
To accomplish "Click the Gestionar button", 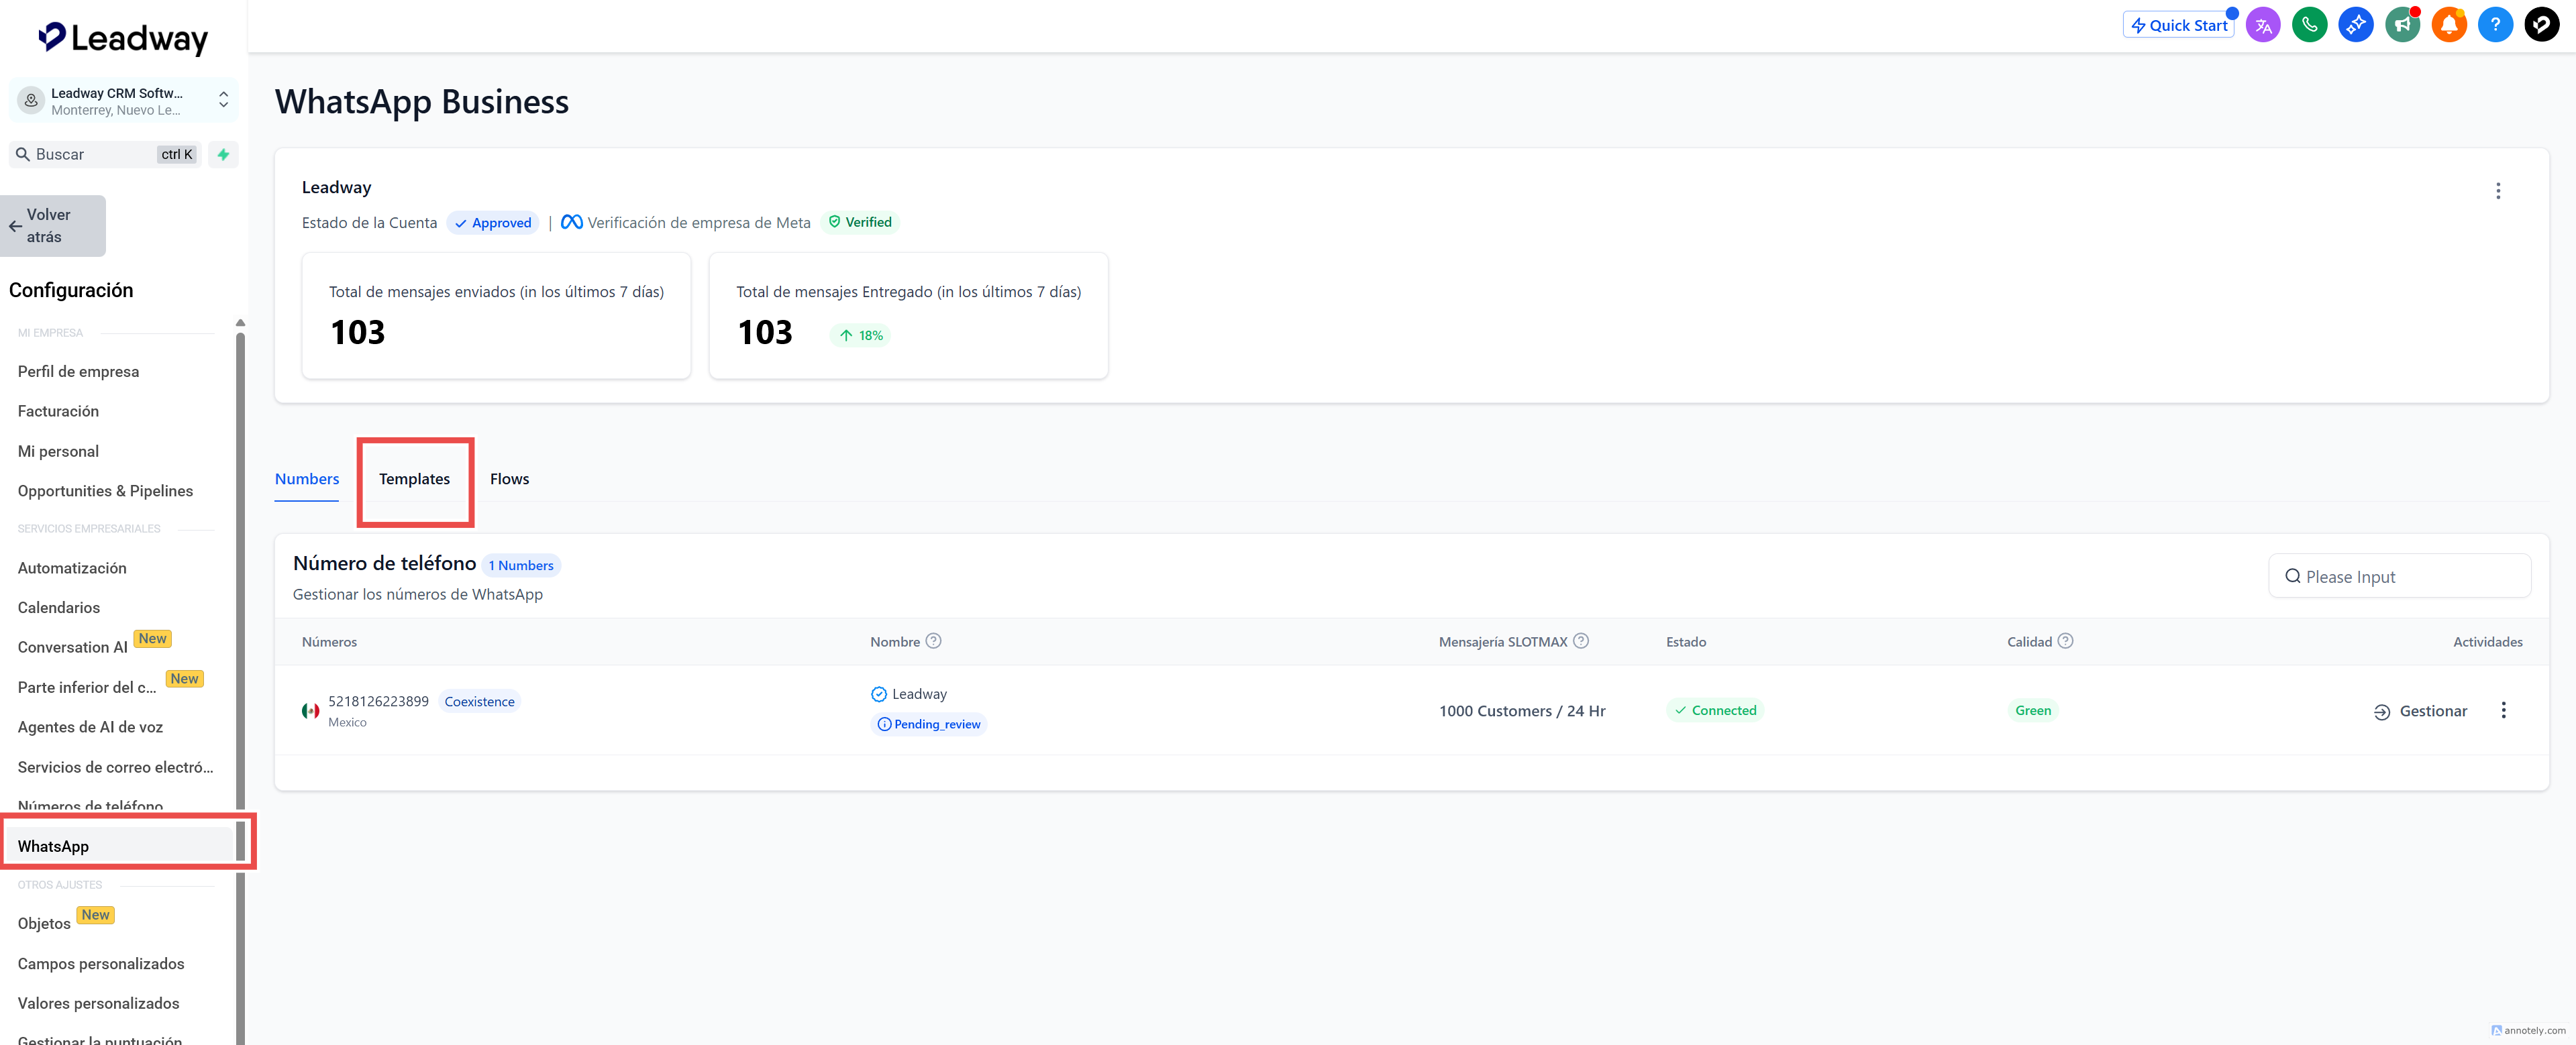I will click(x=2420, y=711).
